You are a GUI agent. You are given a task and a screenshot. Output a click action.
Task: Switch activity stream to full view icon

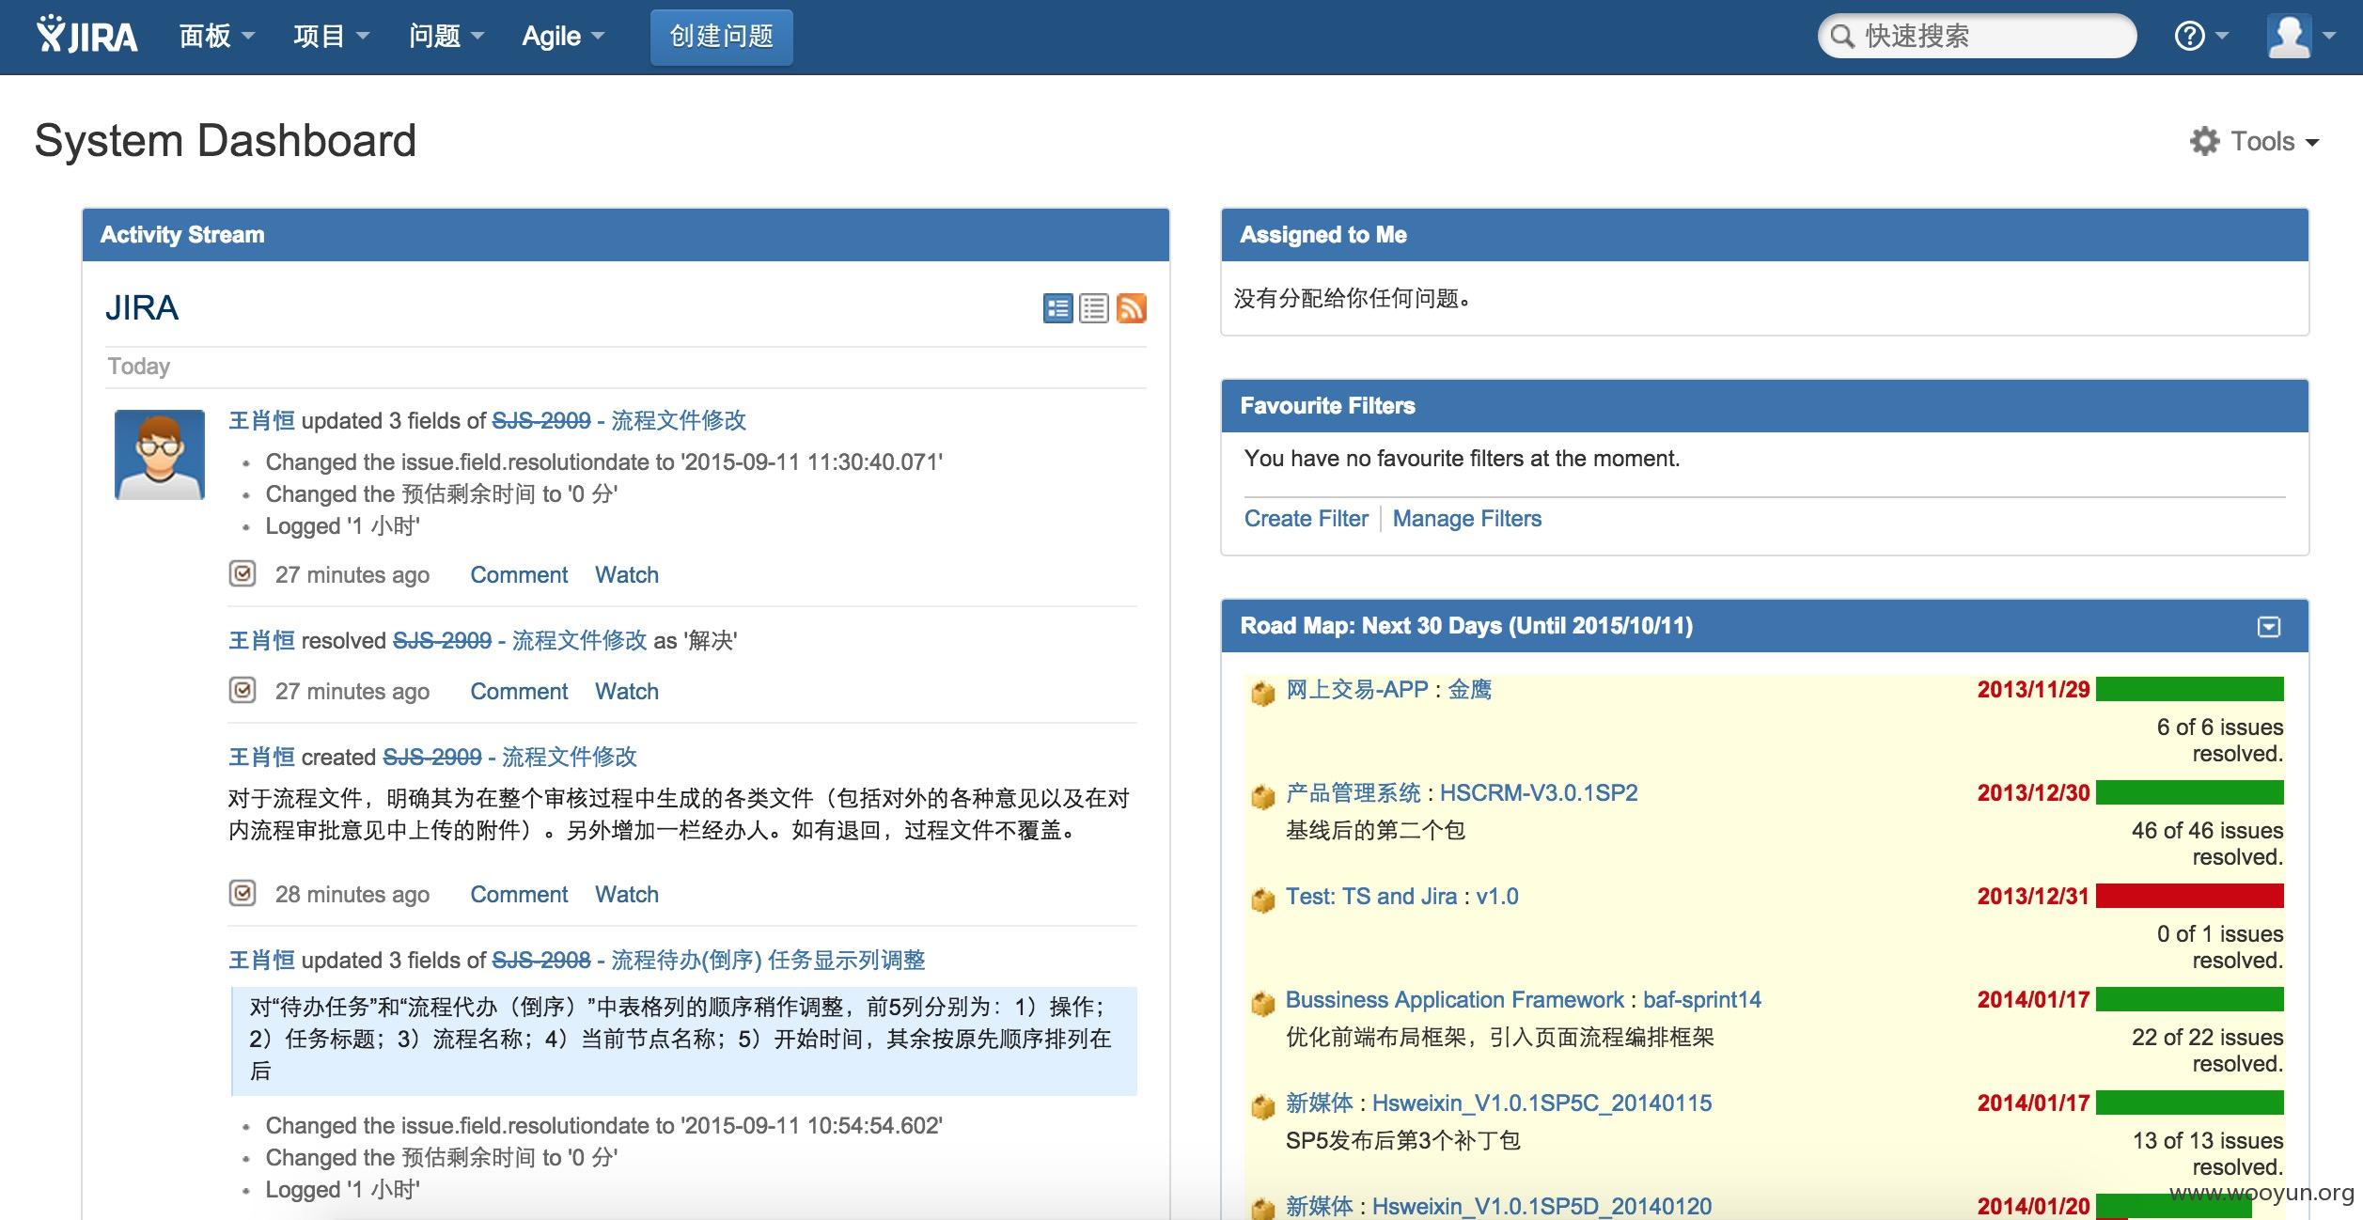coord(1057,308)
